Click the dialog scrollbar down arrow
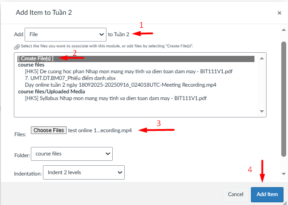The width and height of the screenshot is (288, 205). coord(283,173)
